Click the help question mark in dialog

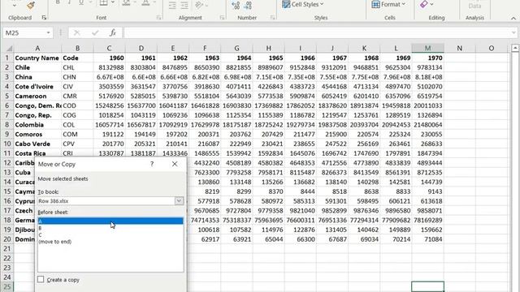point(152,164)
